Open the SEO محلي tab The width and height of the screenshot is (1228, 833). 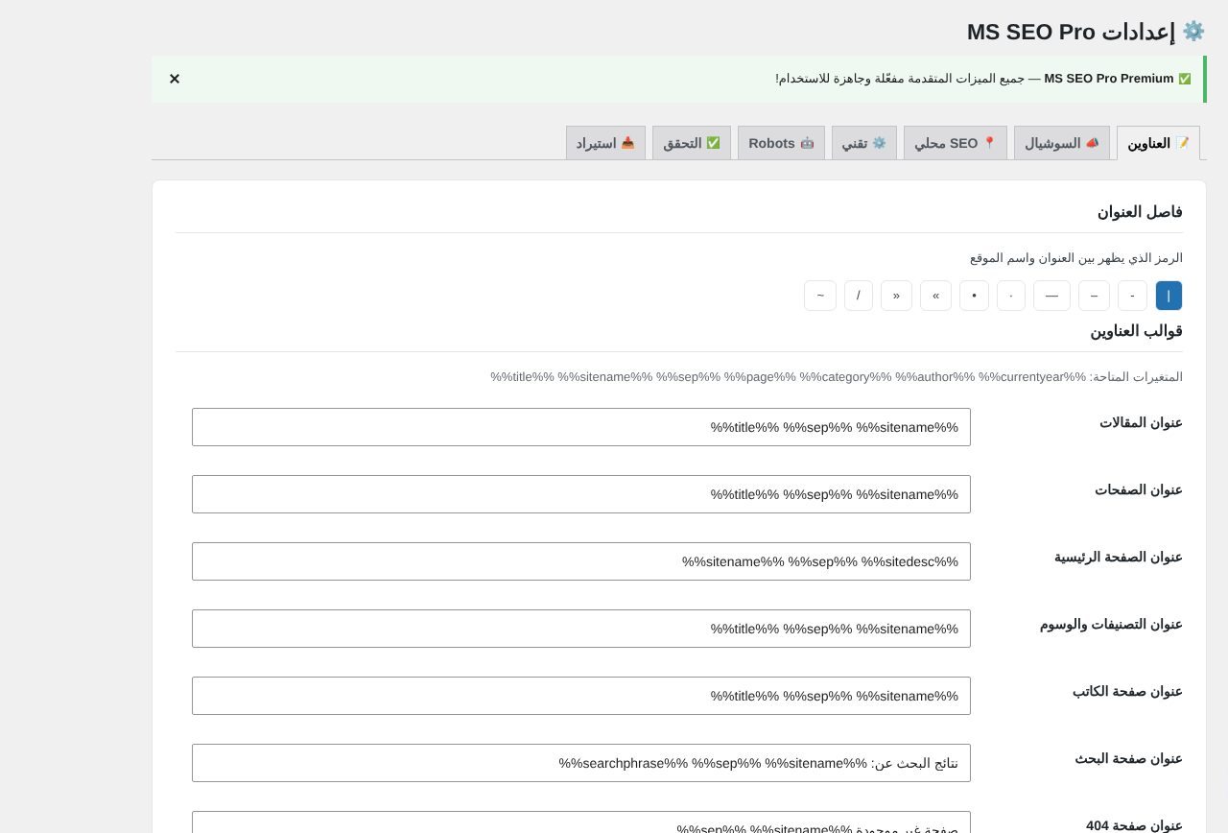tap(956, 143)
